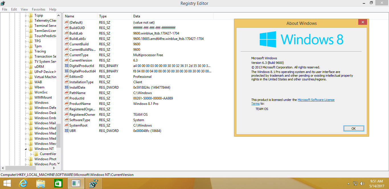
Task: Show hidden tray icons arrow
Action: 349,184
